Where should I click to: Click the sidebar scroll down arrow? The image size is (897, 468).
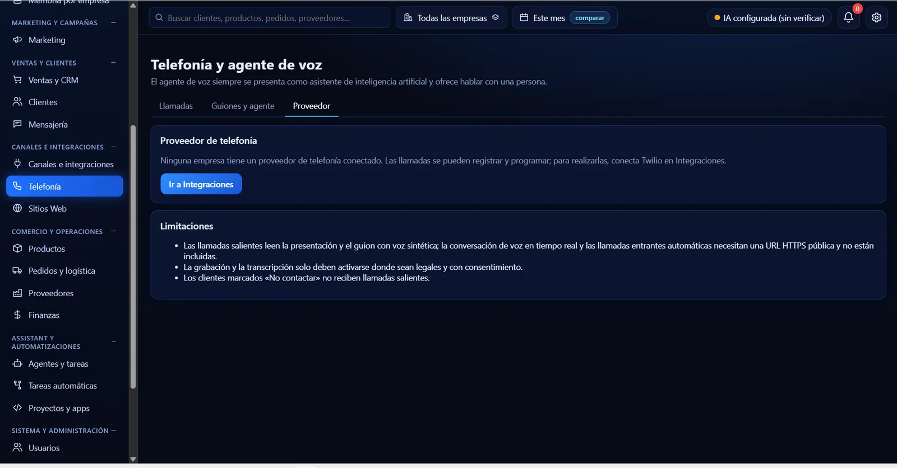click(133, 459)
